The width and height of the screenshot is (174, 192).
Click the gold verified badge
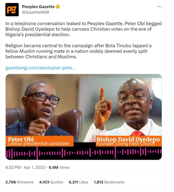(x=58, y=6)
